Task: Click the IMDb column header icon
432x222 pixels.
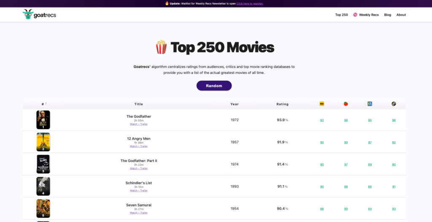Action: tap(322, 104)
